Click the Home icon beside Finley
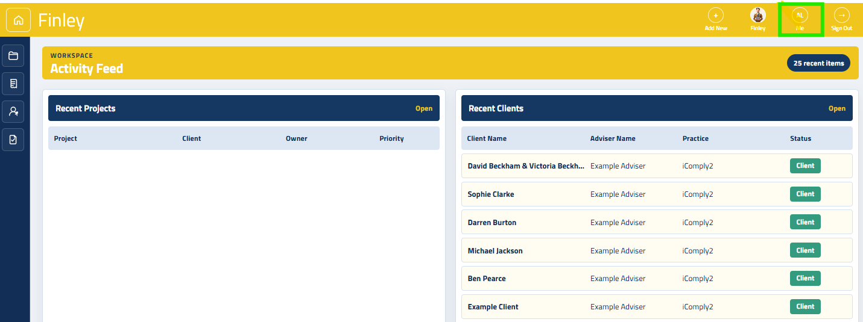The width and height of the screenshot is (863, 322). pyautogui.click(x=18, y=20)
